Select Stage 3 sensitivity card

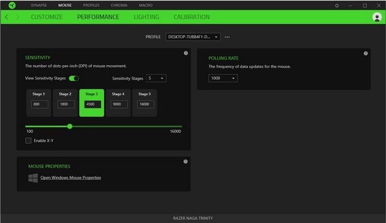pos(91,103)
